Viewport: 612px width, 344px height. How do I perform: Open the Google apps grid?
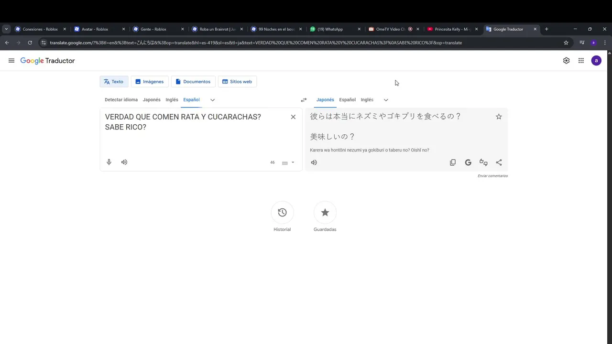point(581,61)
